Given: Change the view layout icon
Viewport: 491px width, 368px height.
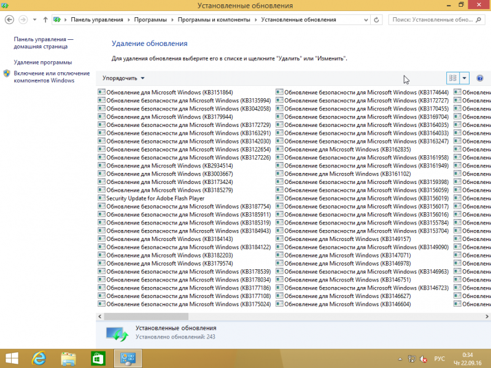Looking at the screenshot, I should pos(453,79).
